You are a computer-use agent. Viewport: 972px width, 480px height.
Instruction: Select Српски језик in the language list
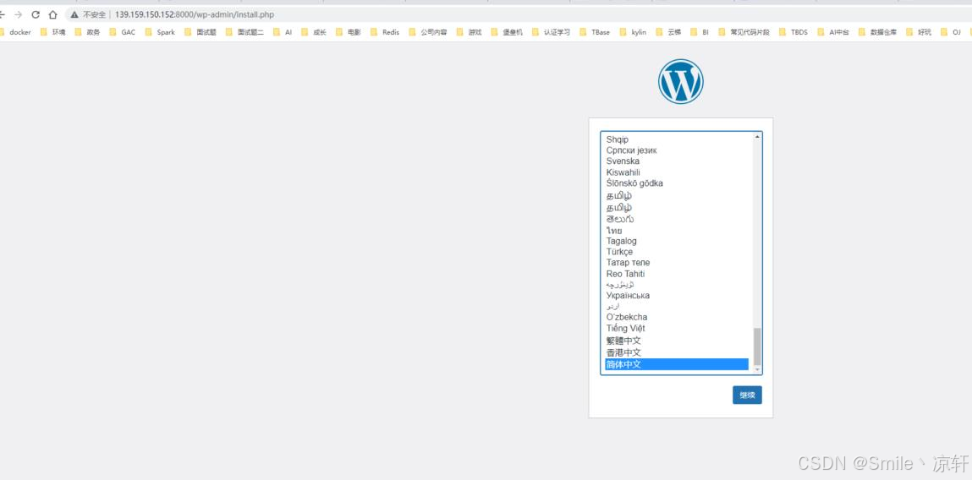[x=677, y=150]
